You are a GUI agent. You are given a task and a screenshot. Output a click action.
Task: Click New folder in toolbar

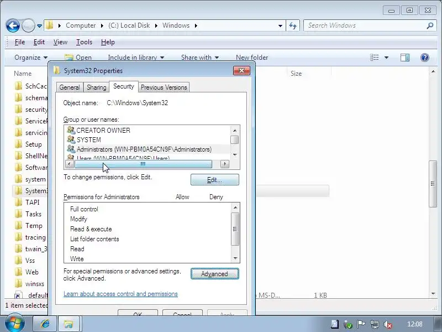pos(252,58)
